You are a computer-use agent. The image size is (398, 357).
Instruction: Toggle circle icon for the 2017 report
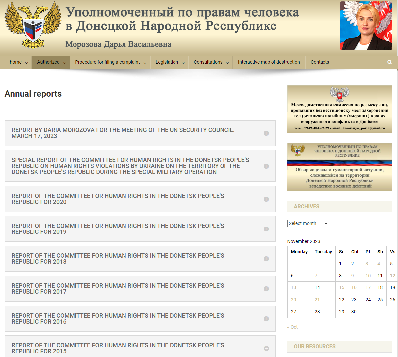click(266, 289)
